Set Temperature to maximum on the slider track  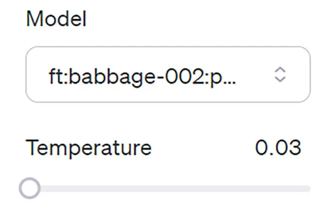[x=309, y=189]
